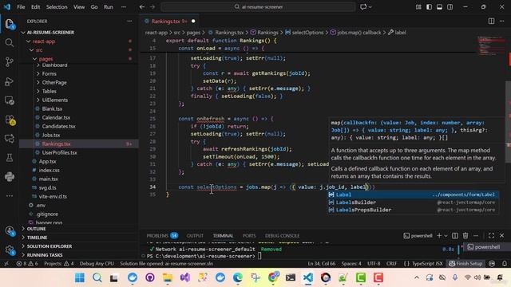Switch to the OUTPUT tab
Image resolution: width=511 pixels, height=287 pixels.
(x=195, y=236)
